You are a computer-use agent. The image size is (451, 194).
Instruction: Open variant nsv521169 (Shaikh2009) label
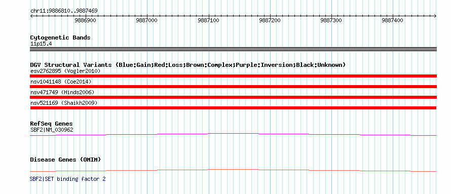pyautogui.click(x=64, y=103)
